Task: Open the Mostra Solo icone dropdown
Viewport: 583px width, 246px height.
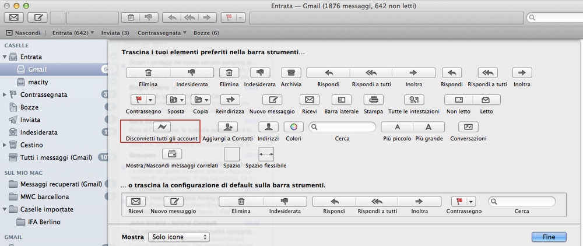Action: (179, 237)
